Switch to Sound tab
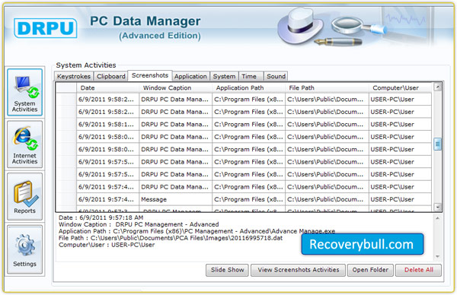 [x=276, y=76]
